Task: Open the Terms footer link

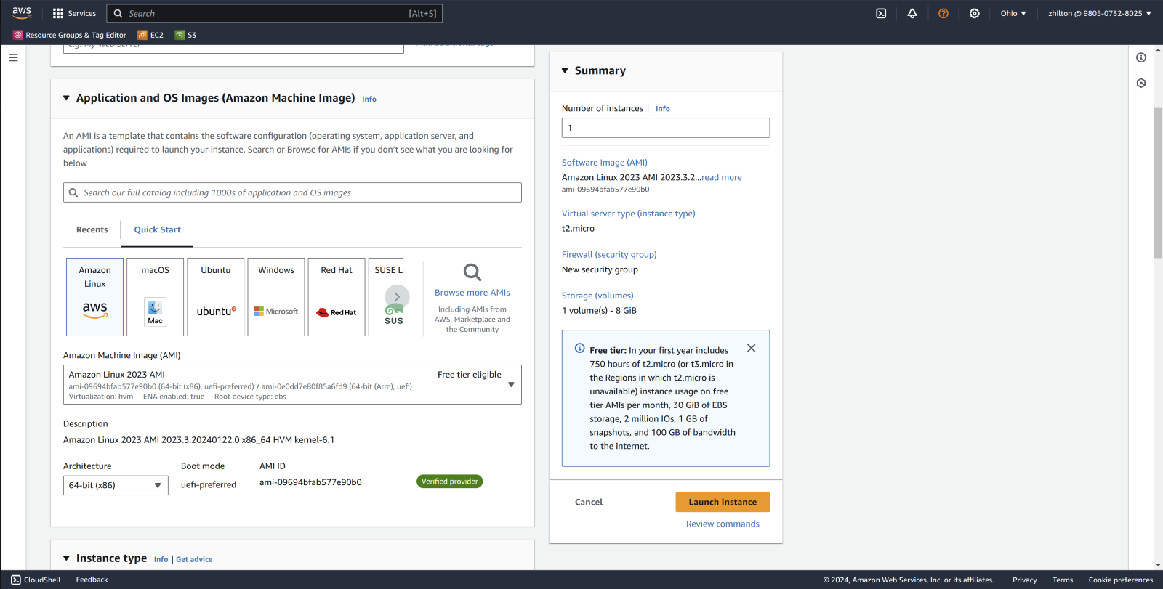Action: click(1063, 580)
